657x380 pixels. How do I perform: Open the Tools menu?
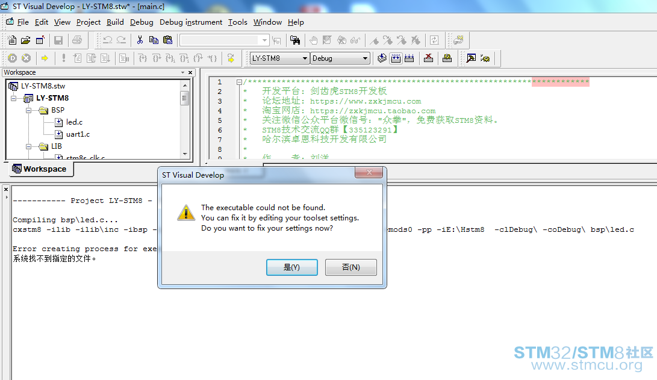pos(238,22)
